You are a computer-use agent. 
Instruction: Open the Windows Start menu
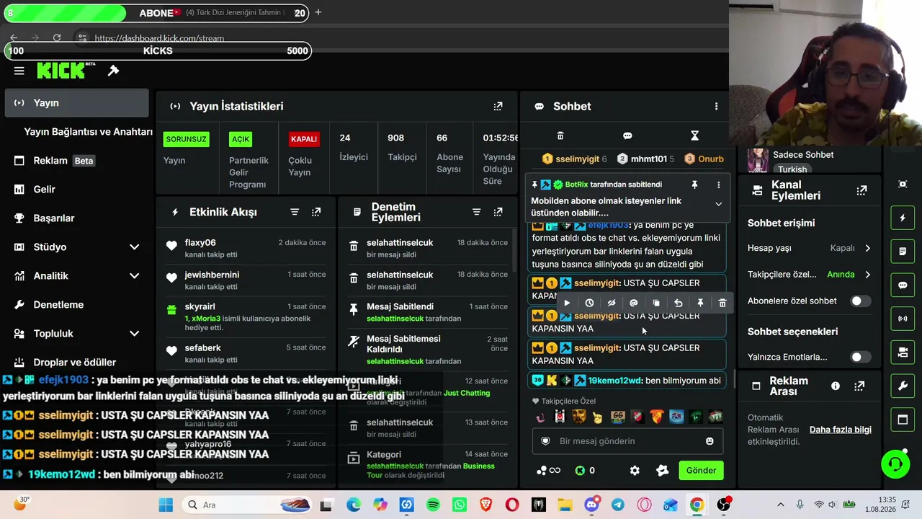166,505
